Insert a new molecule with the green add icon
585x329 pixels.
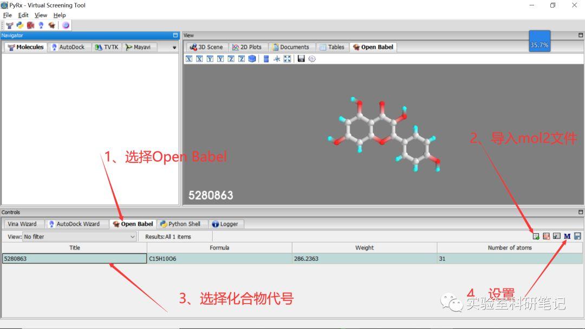click(x=536, y=236)
